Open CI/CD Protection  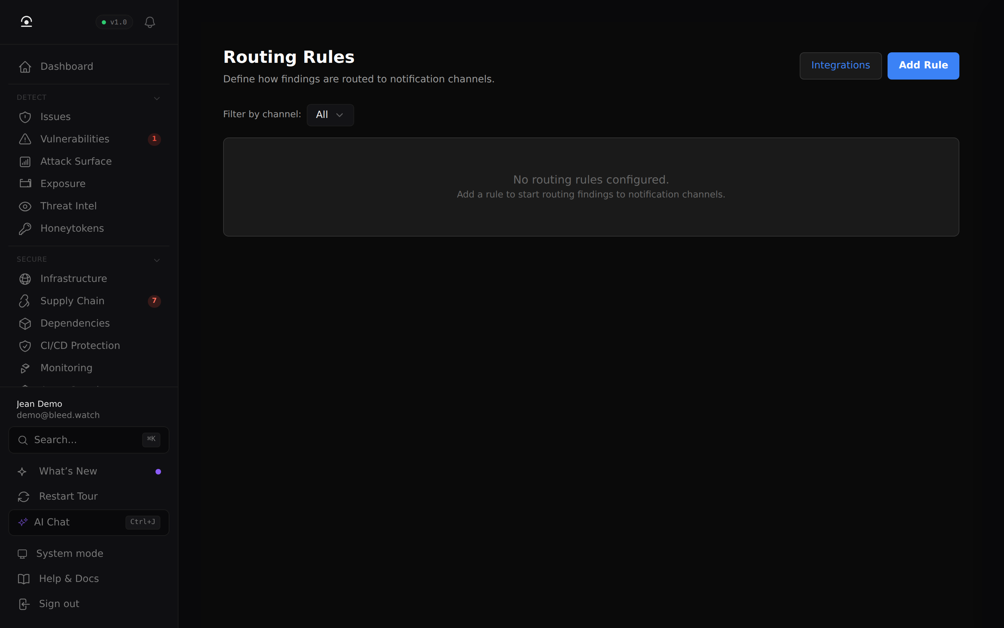[x=89, y=345]
